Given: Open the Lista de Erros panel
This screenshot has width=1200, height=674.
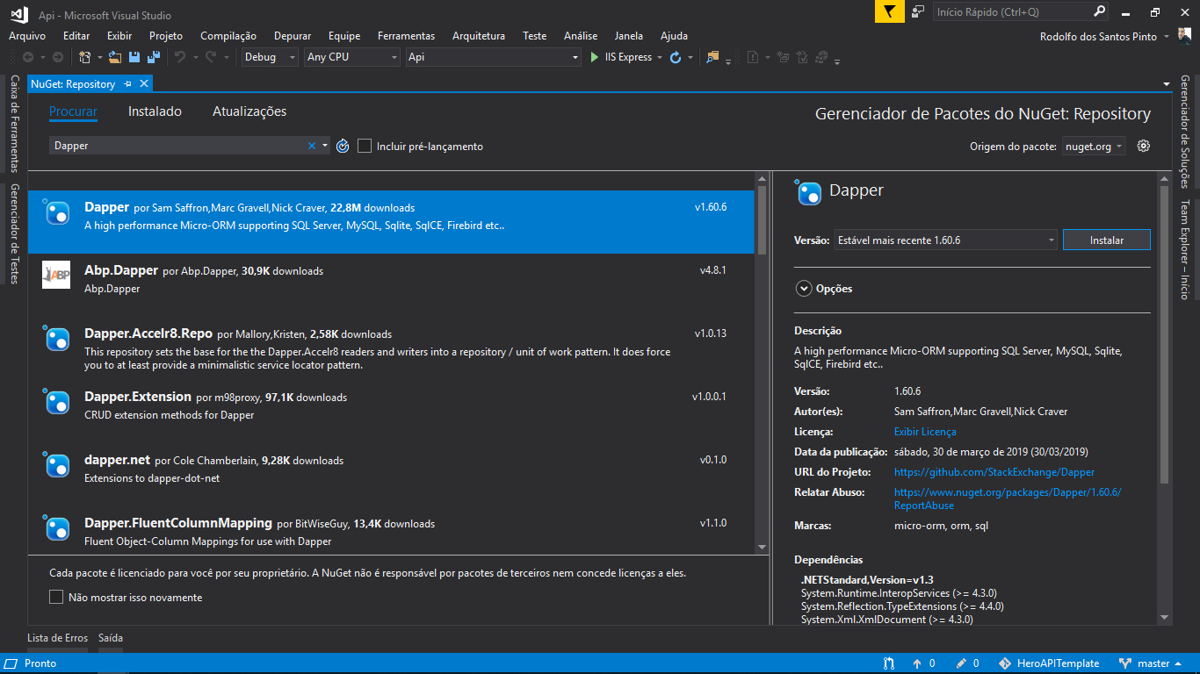Looking at the screenshot, I should pos(58,638).
